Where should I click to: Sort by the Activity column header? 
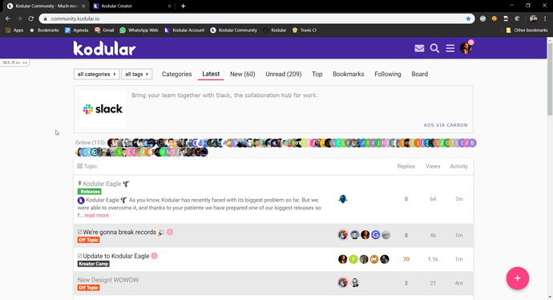coord(458,166)
